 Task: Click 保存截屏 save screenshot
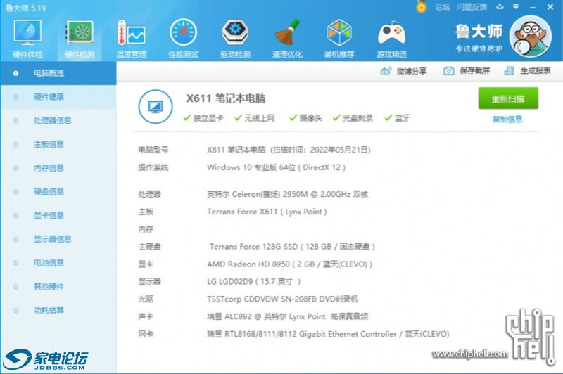474,70
